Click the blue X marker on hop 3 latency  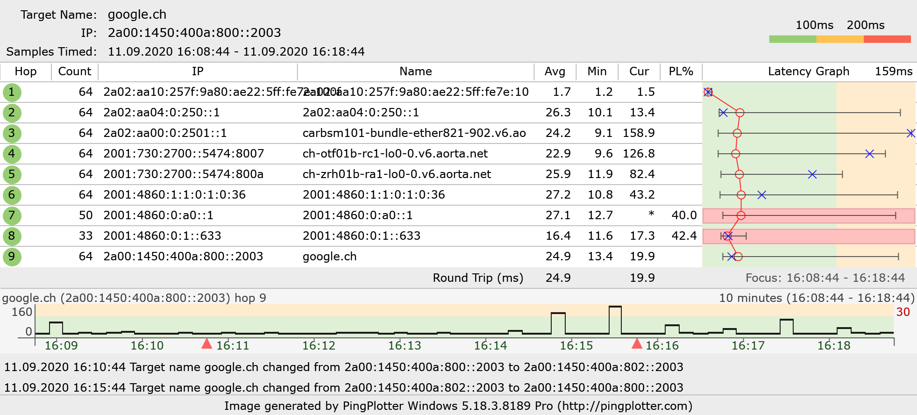pyautogui.click(x=910, y=133)
